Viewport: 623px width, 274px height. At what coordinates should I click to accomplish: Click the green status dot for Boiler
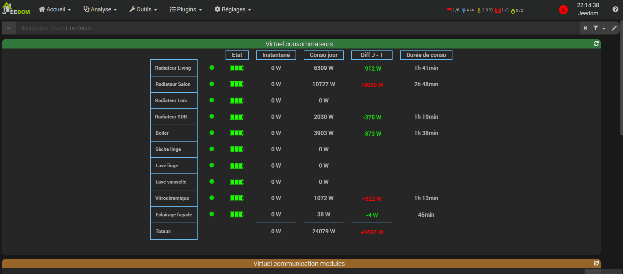212,133
